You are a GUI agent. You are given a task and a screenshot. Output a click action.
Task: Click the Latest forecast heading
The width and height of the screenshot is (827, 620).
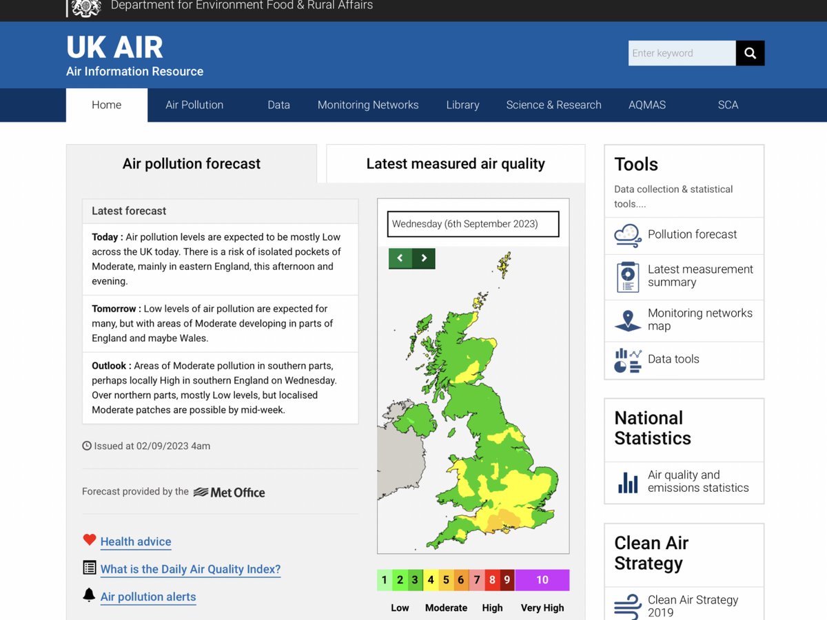(x=129, y=211)
